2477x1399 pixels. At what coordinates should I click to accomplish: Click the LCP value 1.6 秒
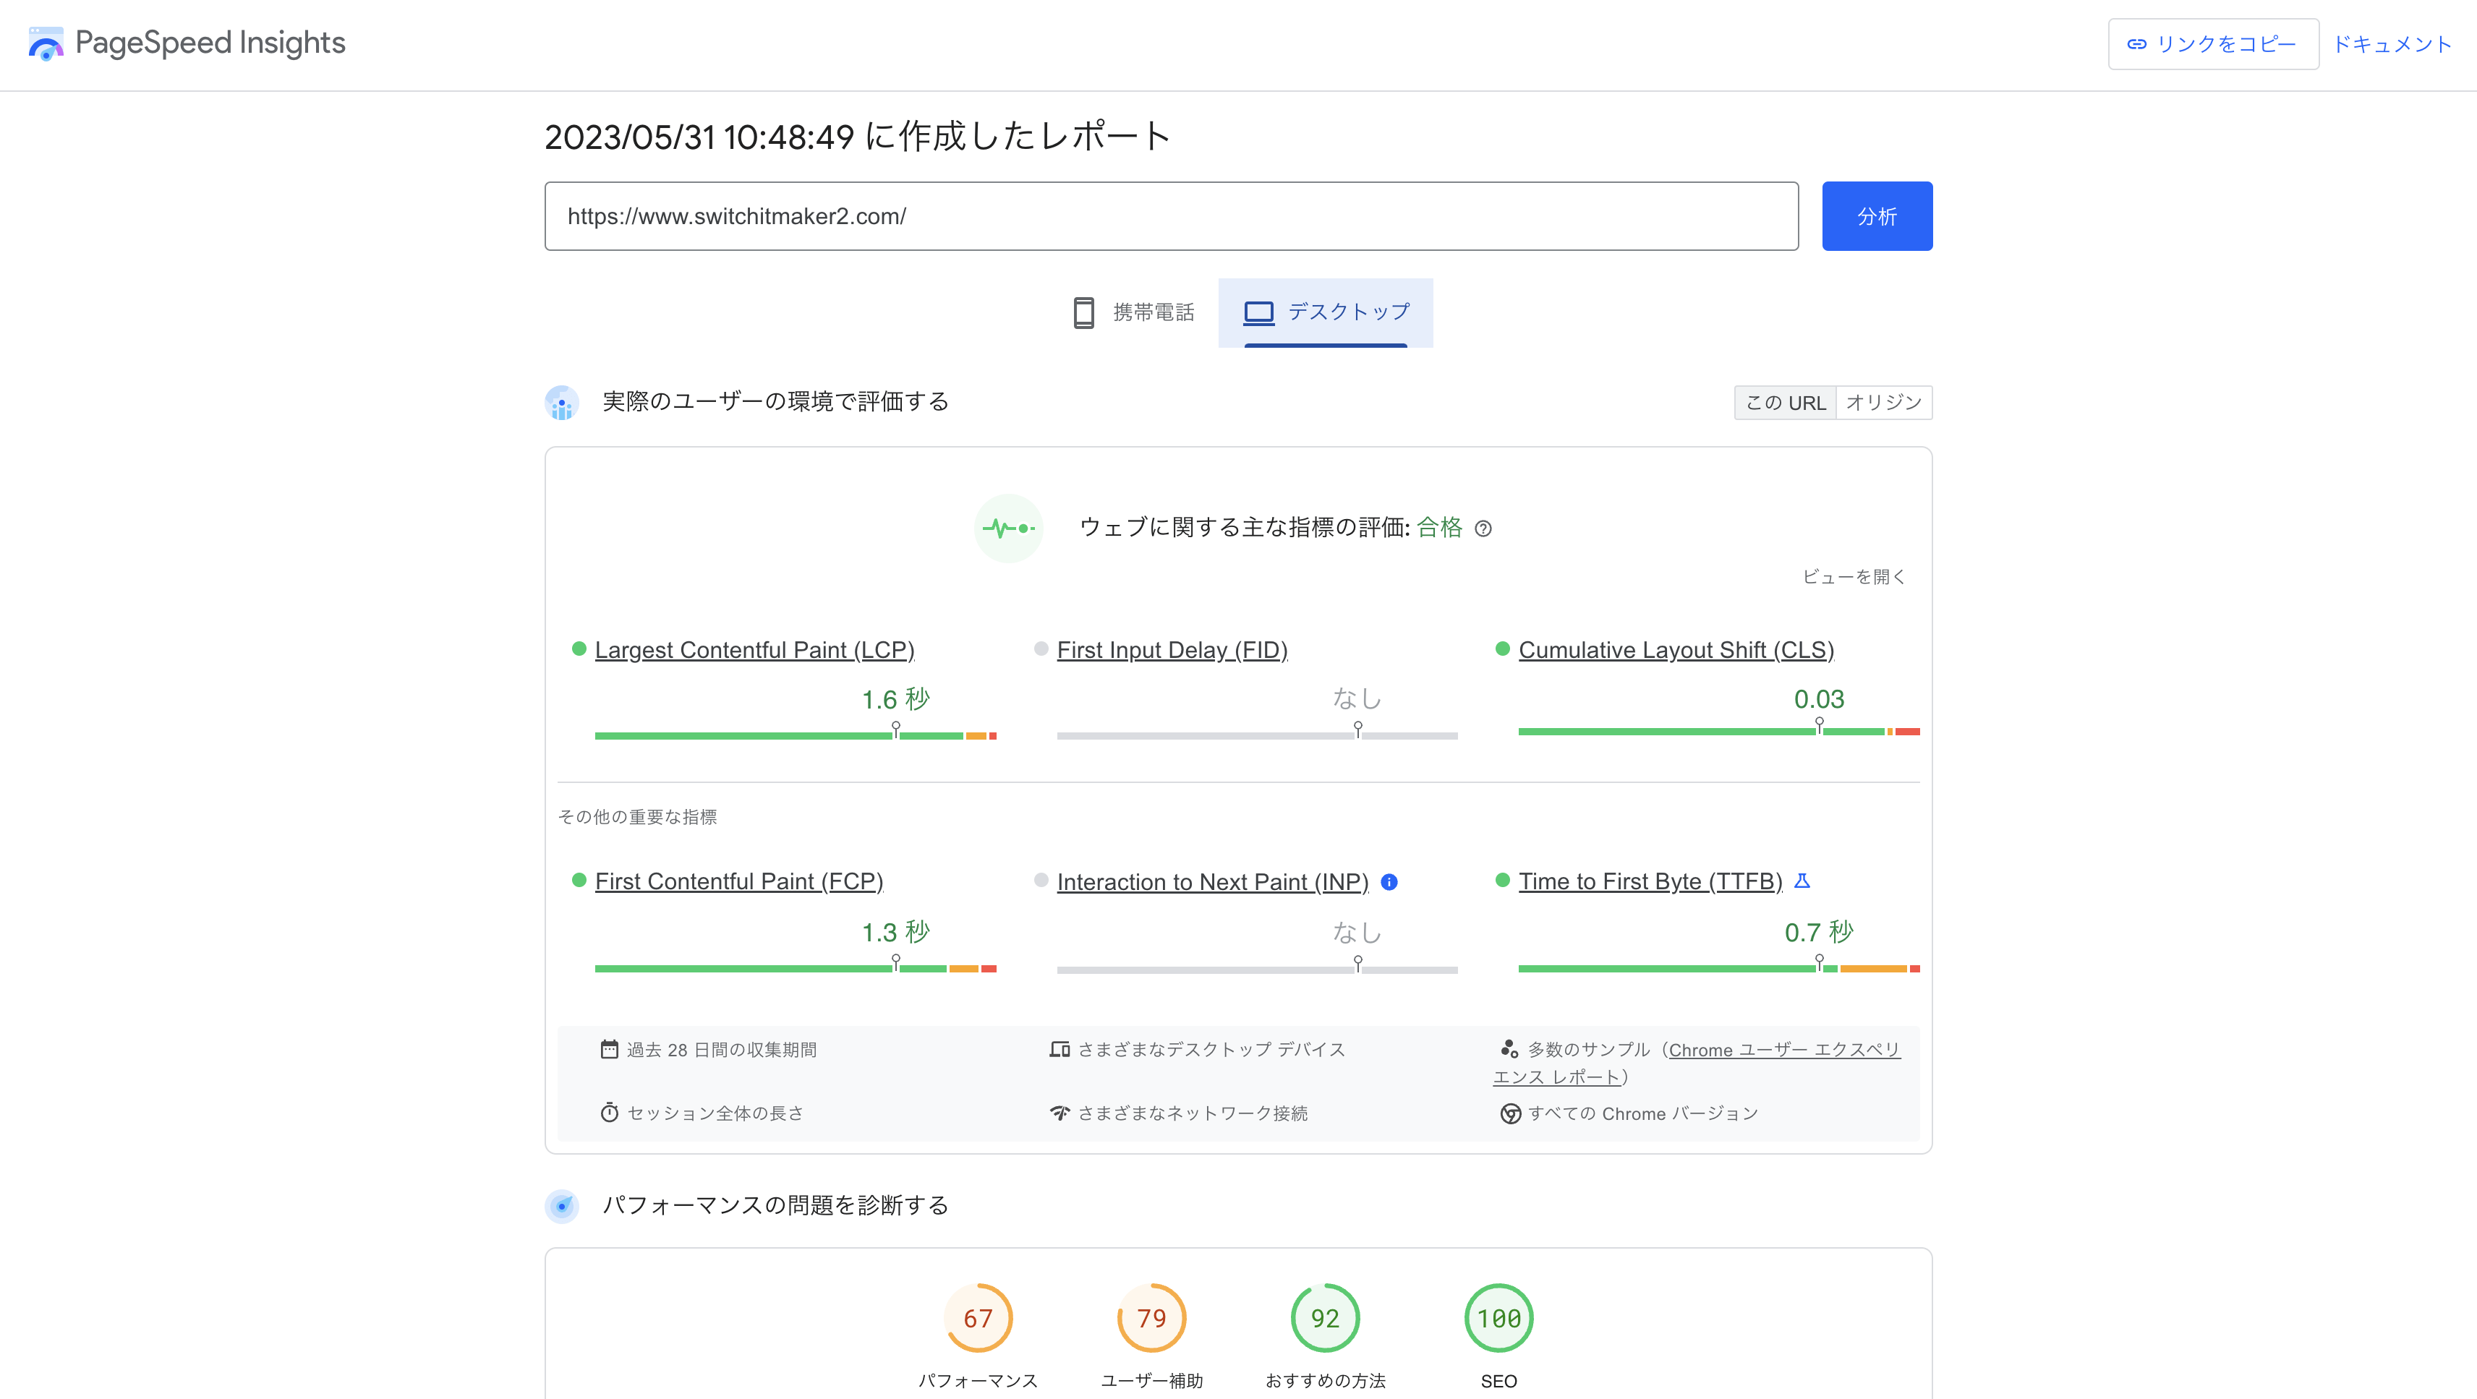click(x=895, y=699)
